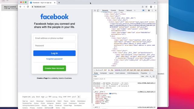Image resolution: width=194 pixels, height=109 pixels.
Task: Open the Chrome profile avatar
Action: (151, 7)
